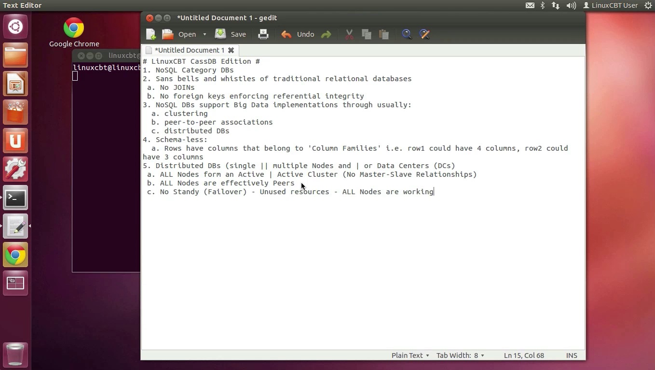The width and height of the screenshot is (655, 370).
Task: Click the INS mode indicator
Action: coord(572,356)
